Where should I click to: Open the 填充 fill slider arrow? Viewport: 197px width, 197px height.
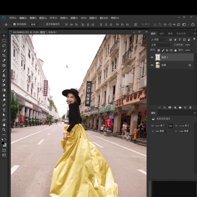pos(193,50)
